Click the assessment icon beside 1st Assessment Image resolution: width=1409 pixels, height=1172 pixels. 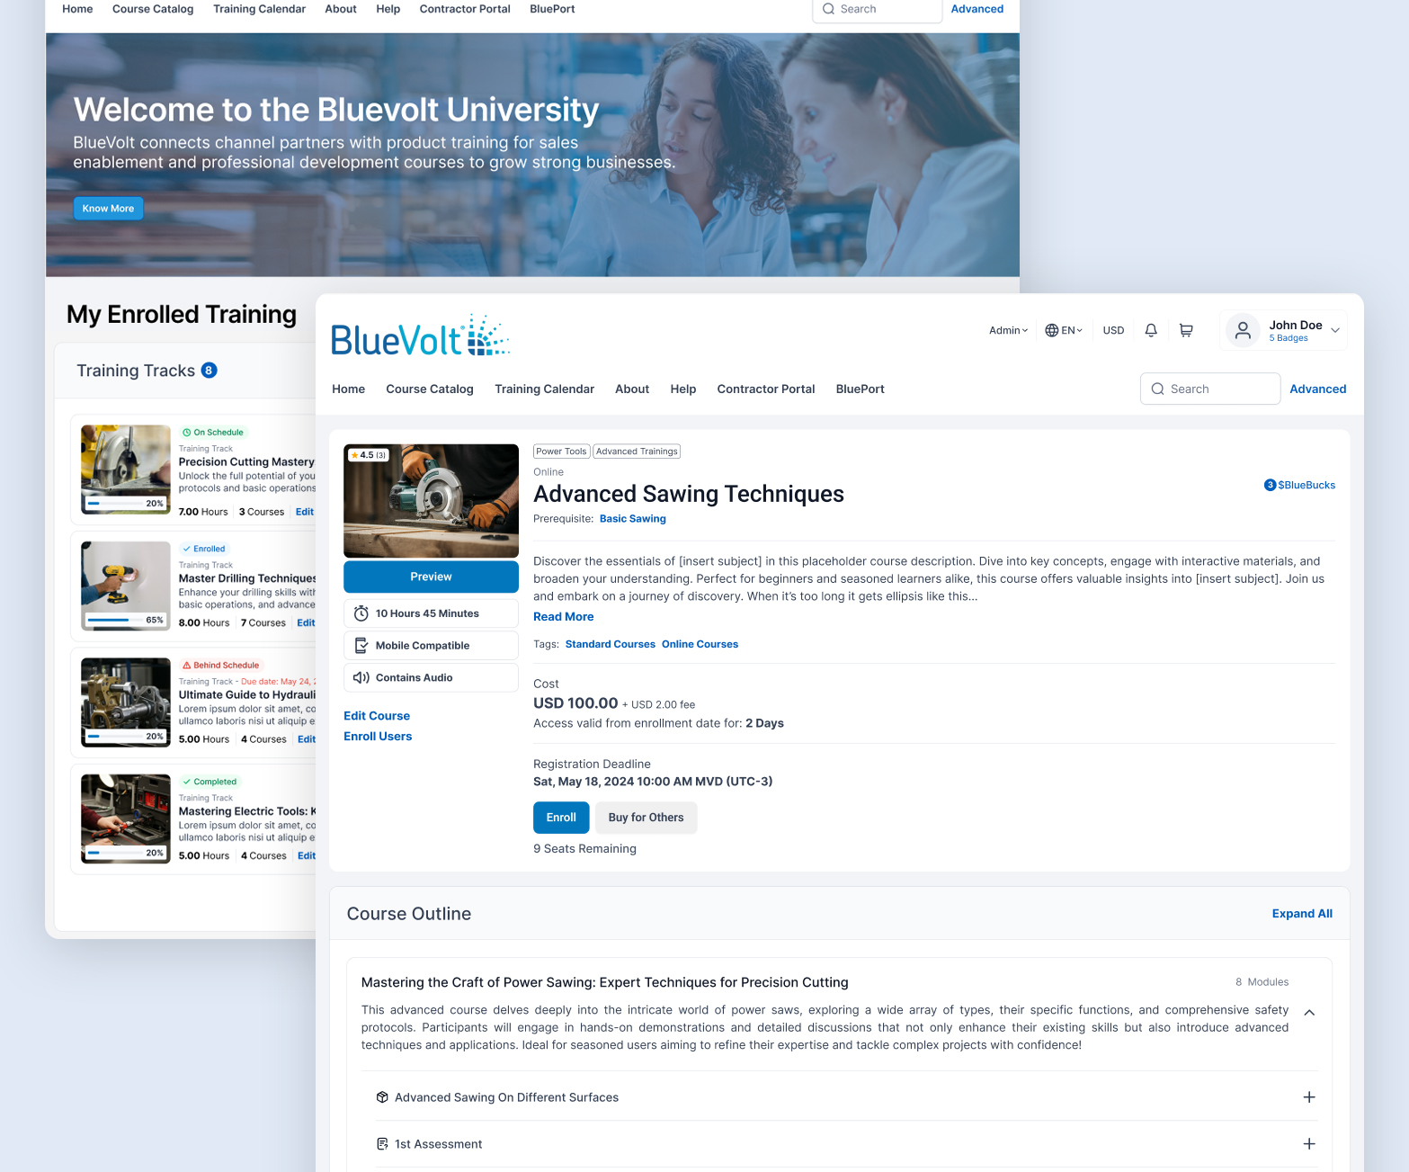(x=382, y=1144)
